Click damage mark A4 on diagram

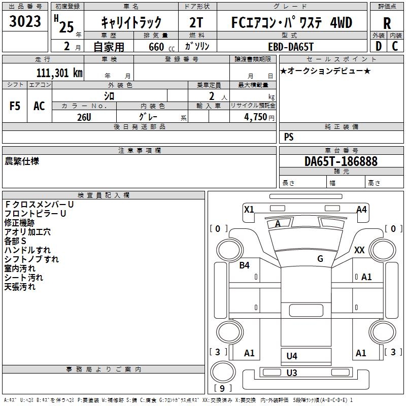pos(362,210)
